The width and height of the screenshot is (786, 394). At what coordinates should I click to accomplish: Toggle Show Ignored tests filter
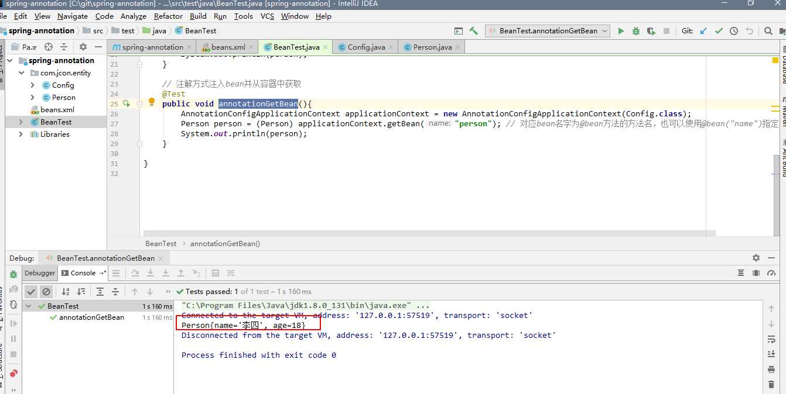coord(46,291)
